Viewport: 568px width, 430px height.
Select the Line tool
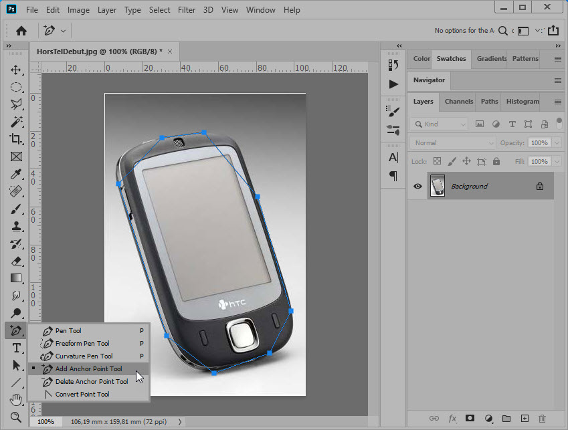(x=15, y=383)
